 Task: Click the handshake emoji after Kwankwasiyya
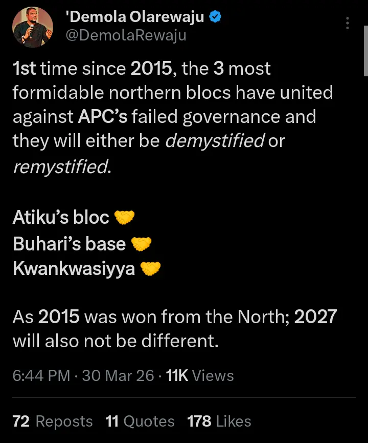[150, 268]
